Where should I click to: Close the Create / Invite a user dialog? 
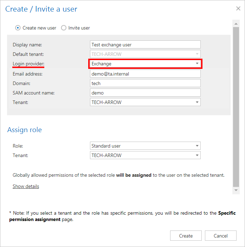click(x=238, y=9)
